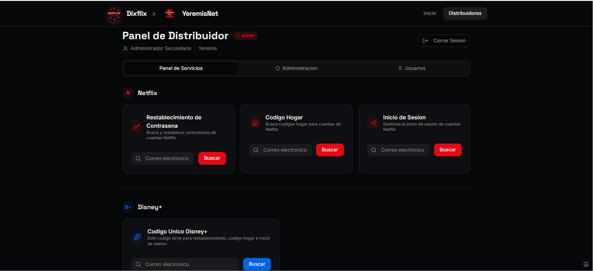This screenshot has width=593, height=271.
Task: Click the house icon in Codigo Hogar
Action: pyautogui.click(x=255, y=123)
